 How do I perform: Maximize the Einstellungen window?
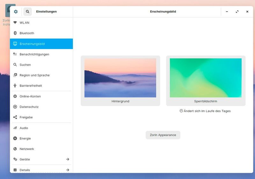[237, 11]
